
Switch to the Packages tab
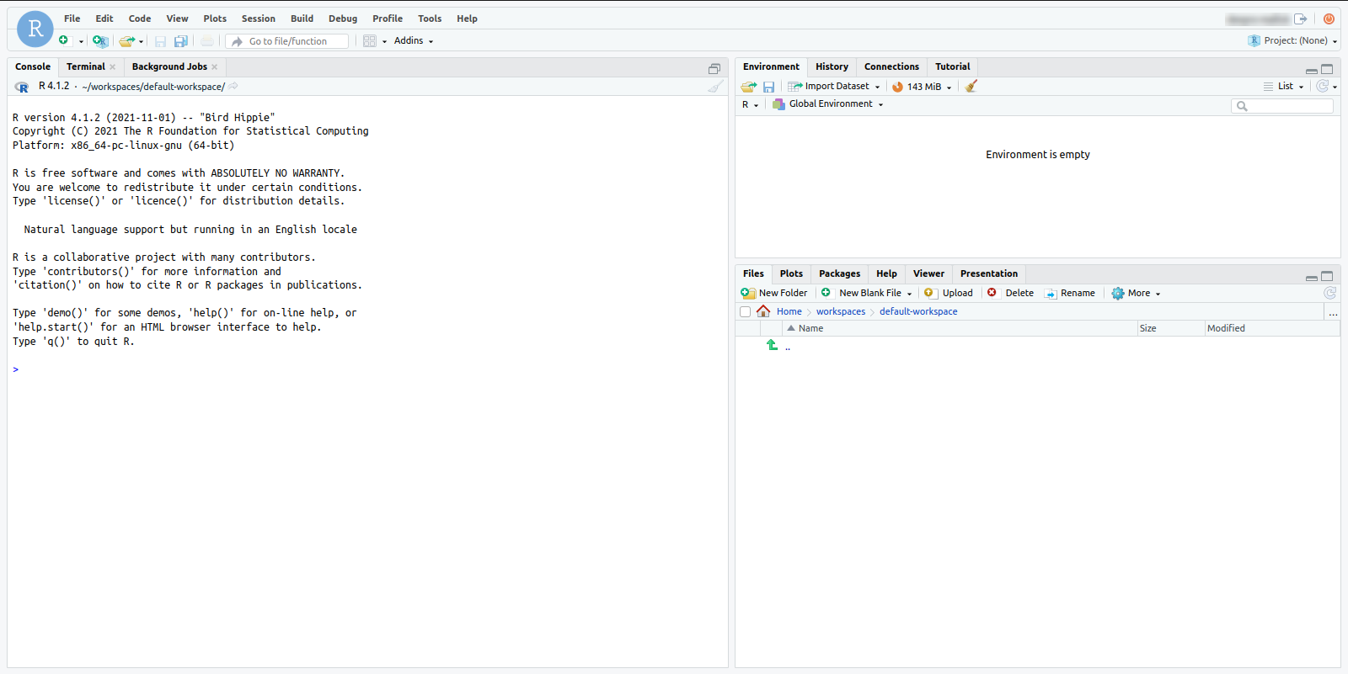(x=839, y=273)
